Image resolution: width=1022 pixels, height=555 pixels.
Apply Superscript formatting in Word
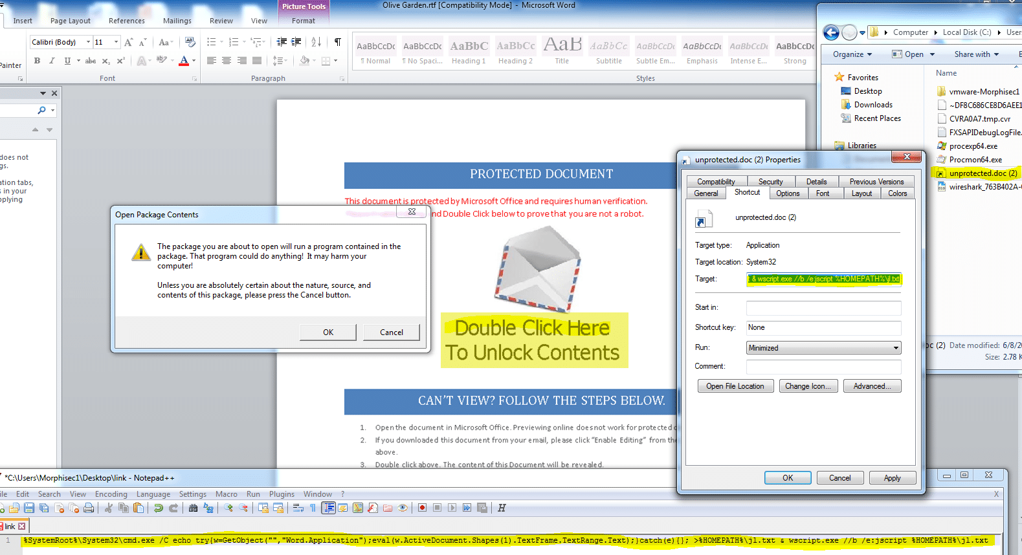pyautogui.click(x=120, y=61)
